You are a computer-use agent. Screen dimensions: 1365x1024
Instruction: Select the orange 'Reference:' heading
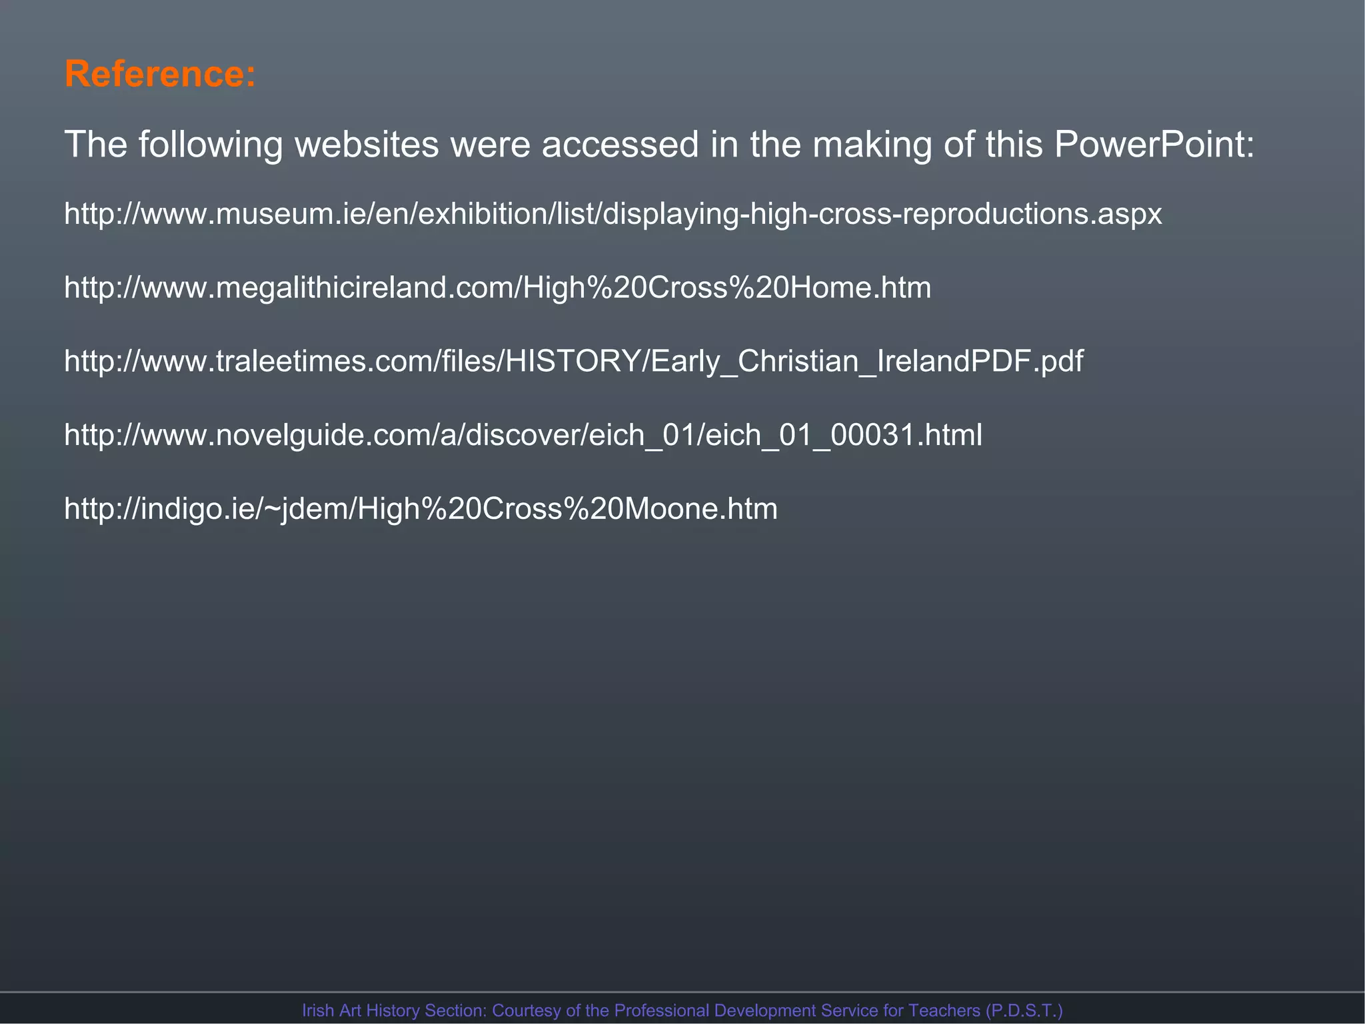tap(160, 73)
